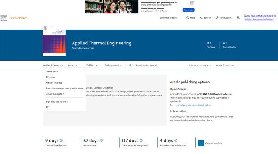Collapse the Articles & Issues menu
Viewport: 278px width, 154px height.
coord(53,65)
